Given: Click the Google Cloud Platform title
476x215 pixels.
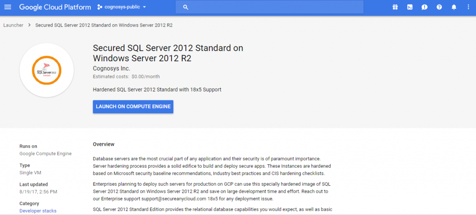Looking at the screenshot, I should point(55,7).
